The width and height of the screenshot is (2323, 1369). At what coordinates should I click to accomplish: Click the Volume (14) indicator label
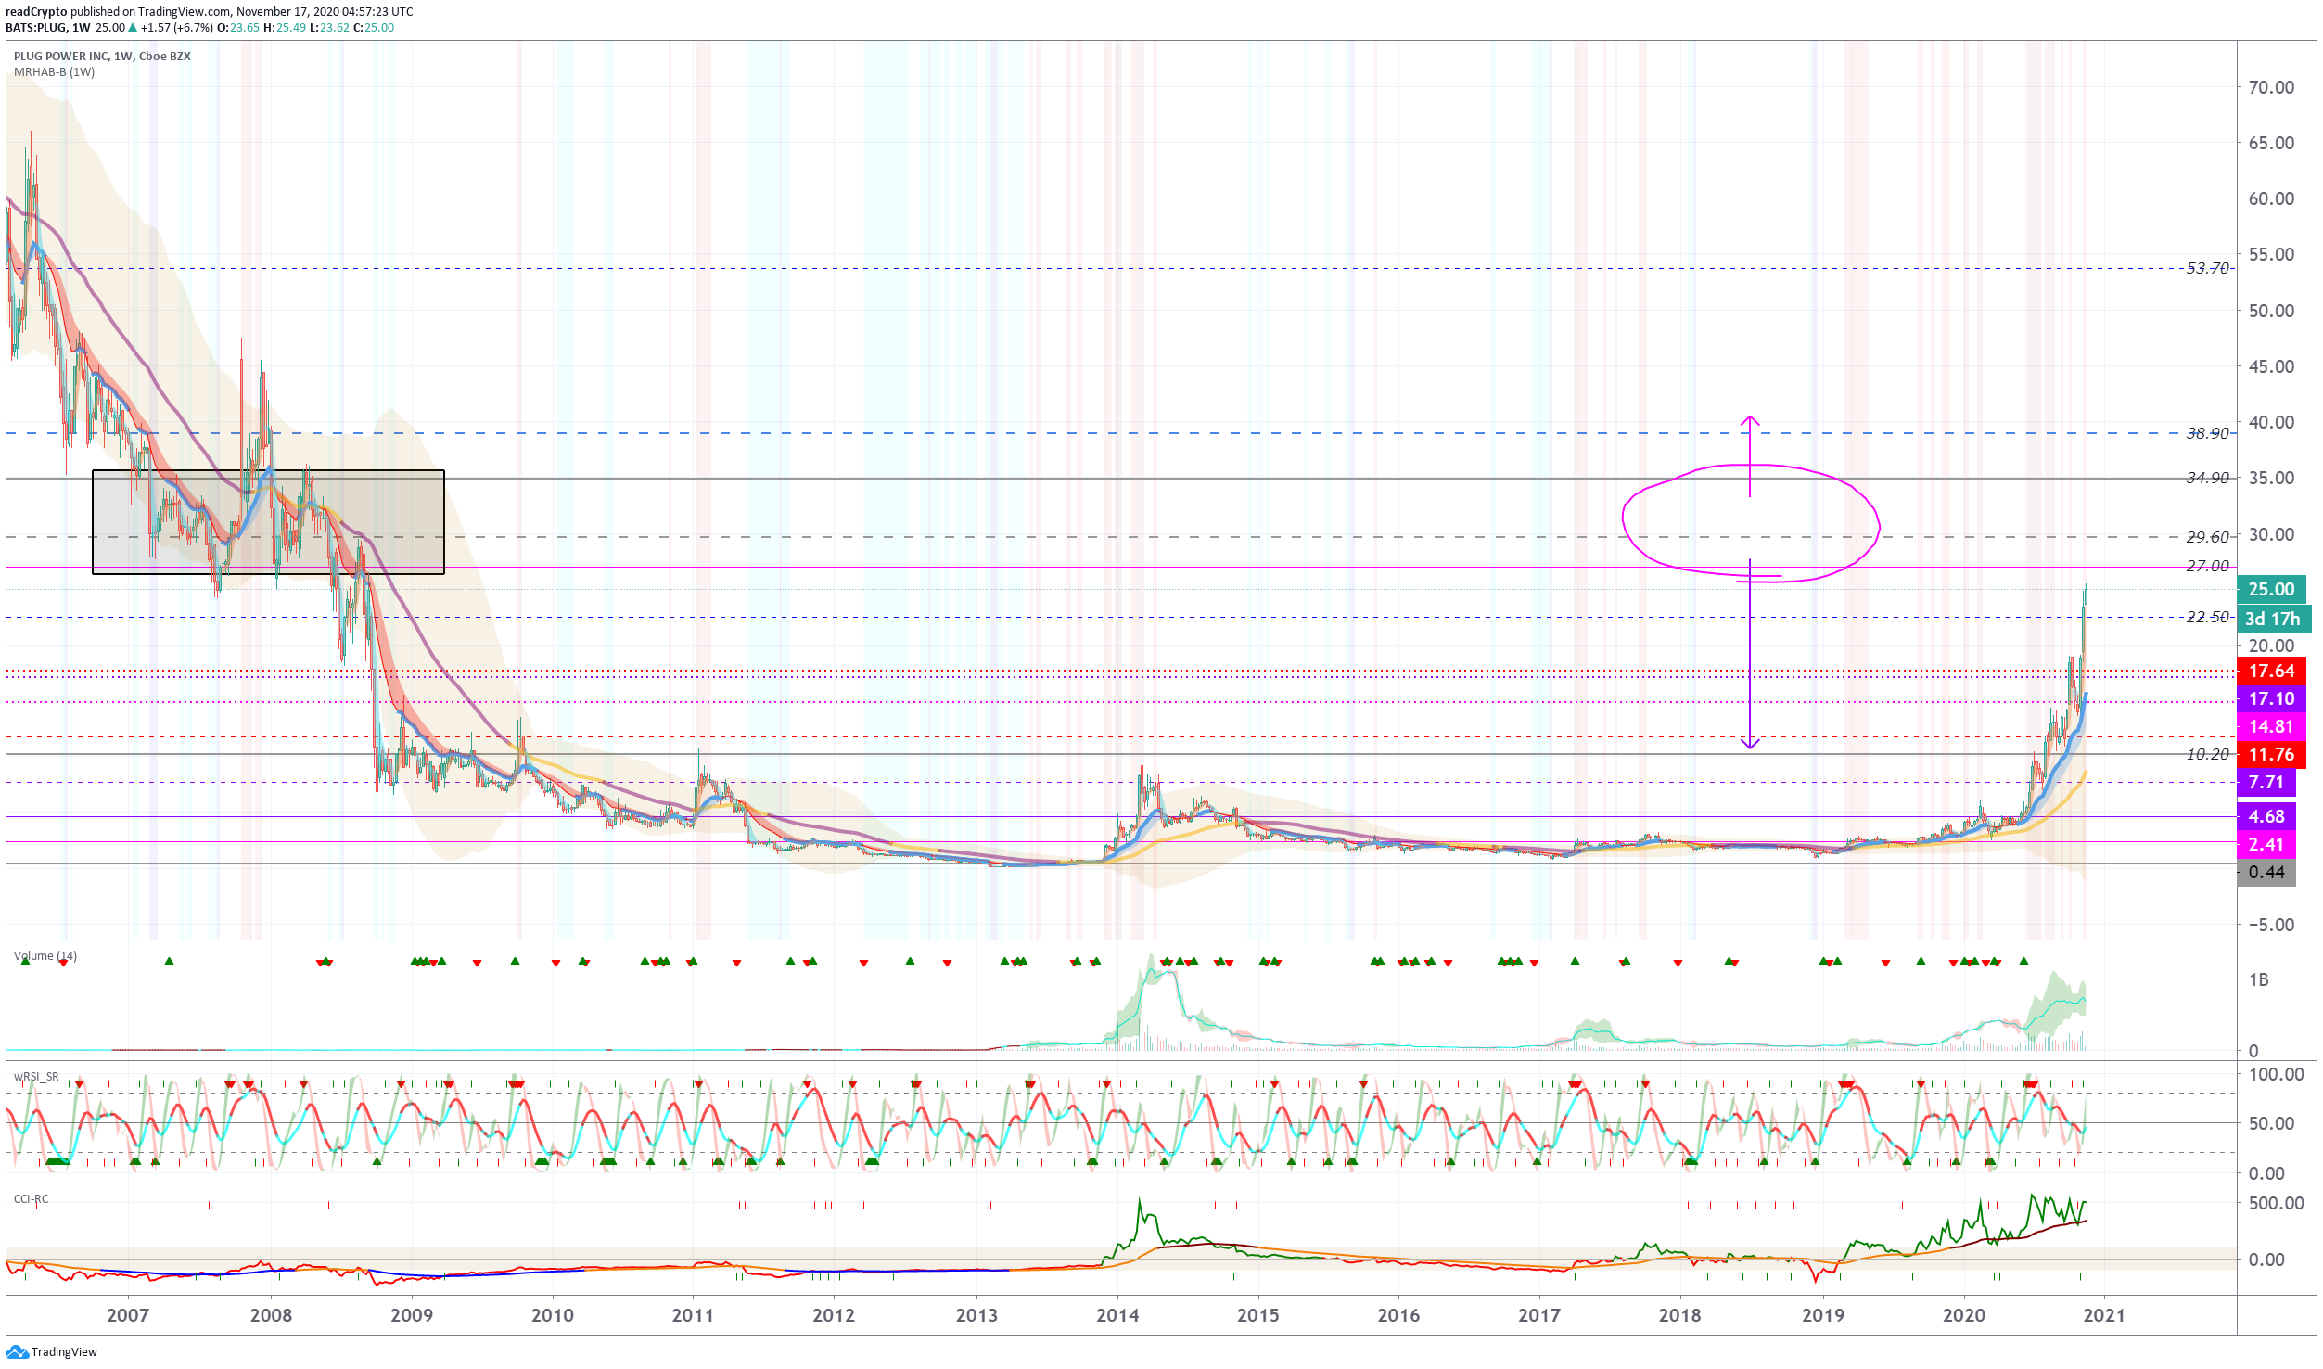[45, 956]
